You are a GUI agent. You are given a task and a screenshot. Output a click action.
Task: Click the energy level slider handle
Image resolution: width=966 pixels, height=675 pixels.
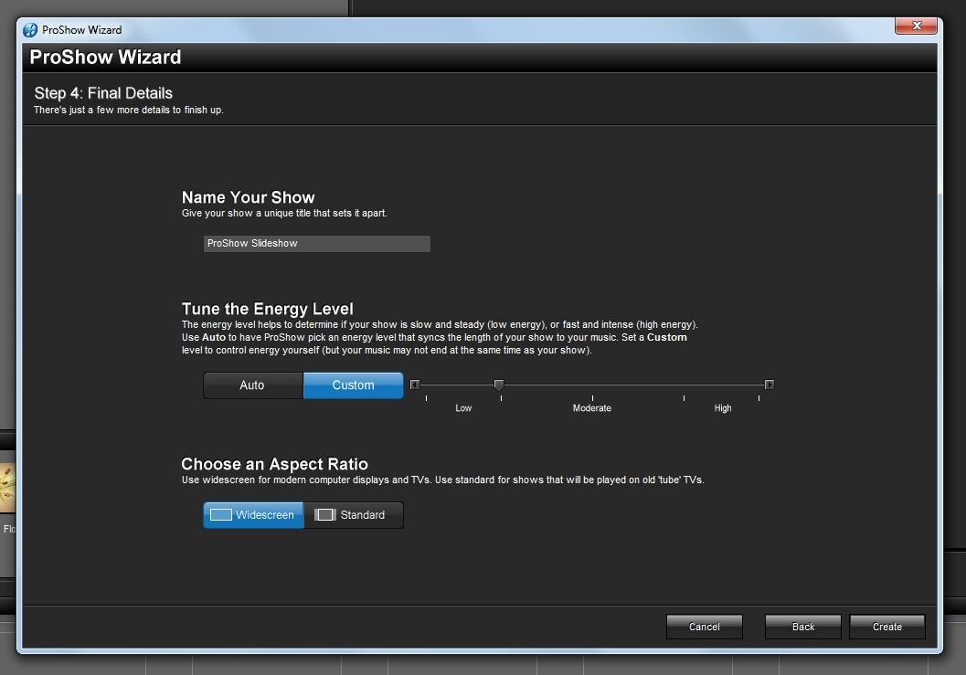[499, 385]
